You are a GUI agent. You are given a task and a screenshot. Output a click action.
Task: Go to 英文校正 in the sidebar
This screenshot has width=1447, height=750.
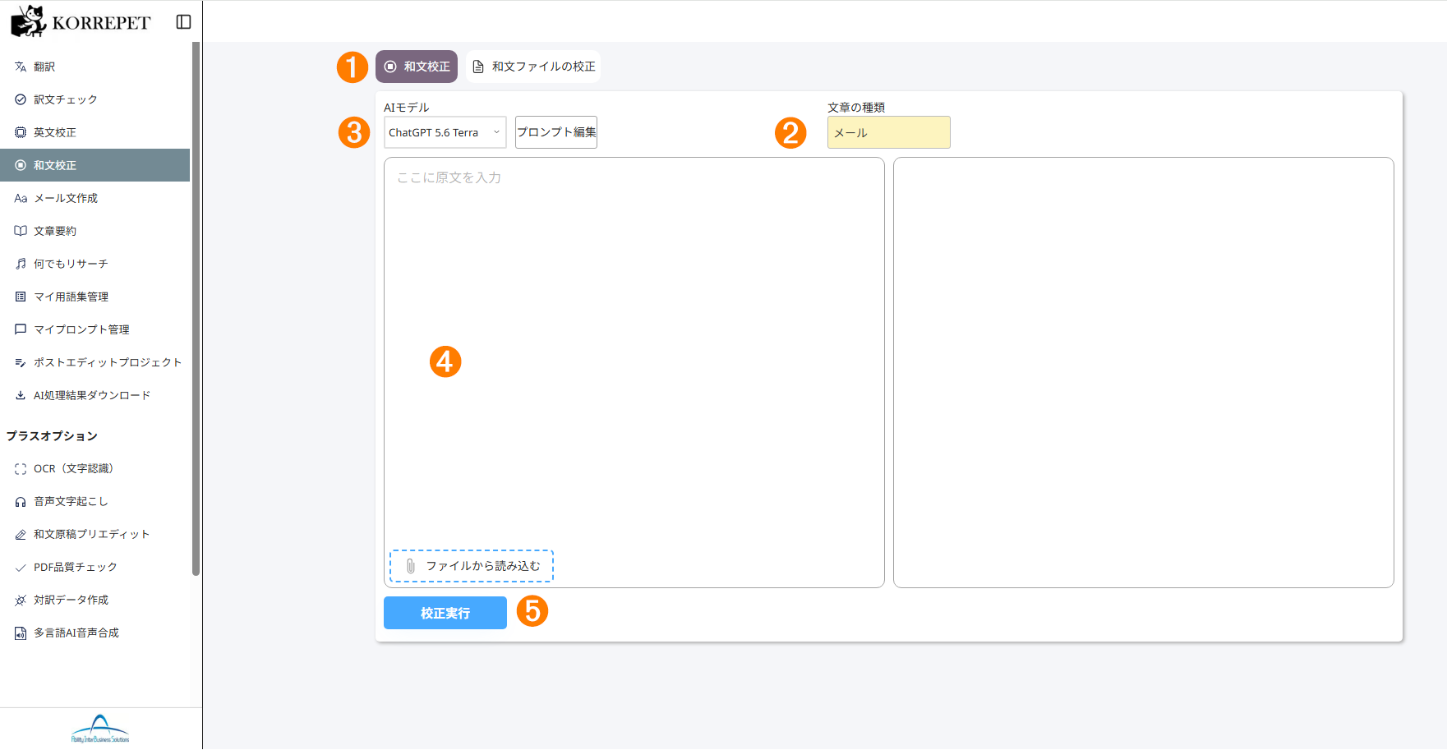(x=94, y=132)
